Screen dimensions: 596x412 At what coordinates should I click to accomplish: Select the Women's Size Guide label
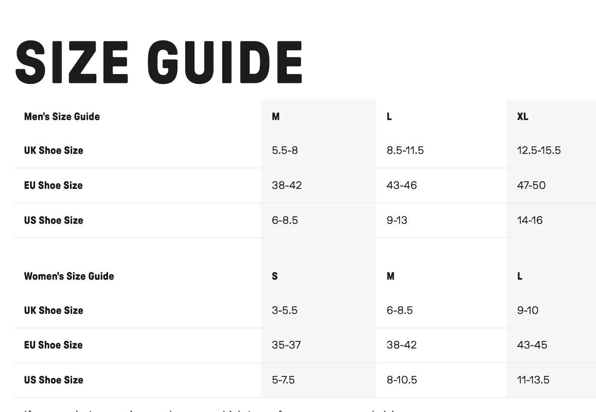pyautogui.click(x=69, y=276)
